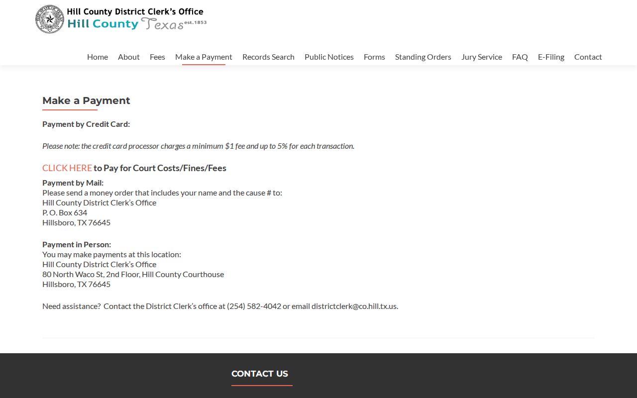Open the Fees page

(x=157, y=57)
